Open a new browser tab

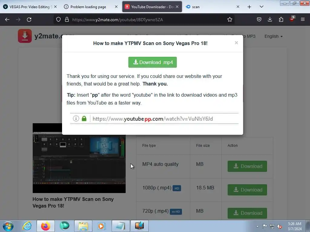[249, 7]
